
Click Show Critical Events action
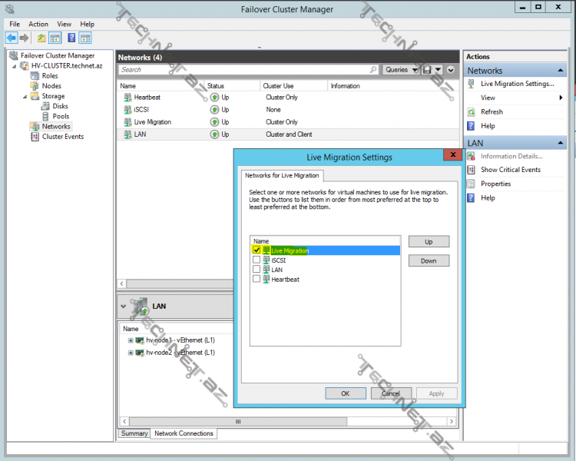pos(510,170)
